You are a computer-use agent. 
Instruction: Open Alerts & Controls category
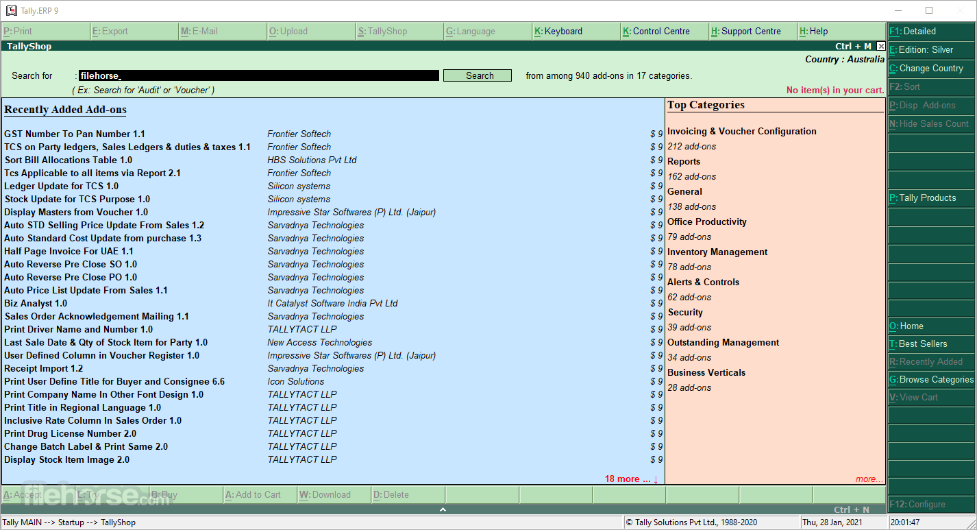click(x=703, y=282)
